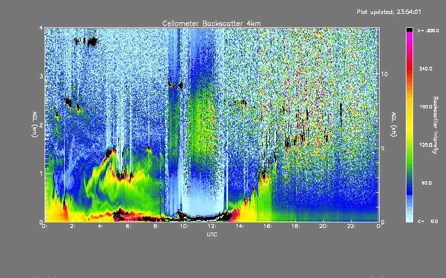Click the "1" tick on AGL (km) axis
The image size is (446, 278).
tap(41, 173)
